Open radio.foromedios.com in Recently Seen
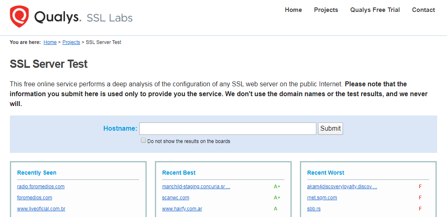This screenshot has width=447, height=217. pos(41,187)
